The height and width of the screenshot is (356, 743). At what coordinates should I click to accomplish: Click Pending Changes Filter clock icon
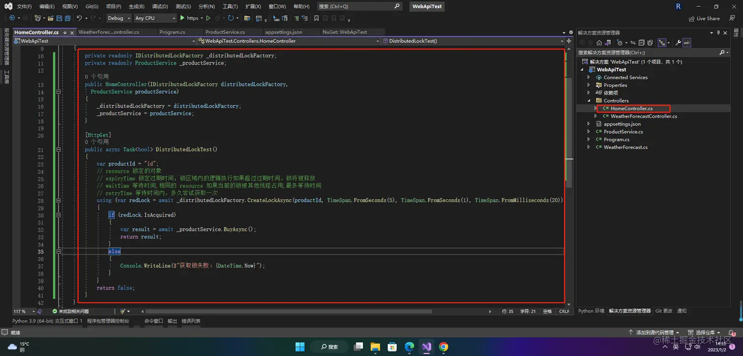pos(620,43)
